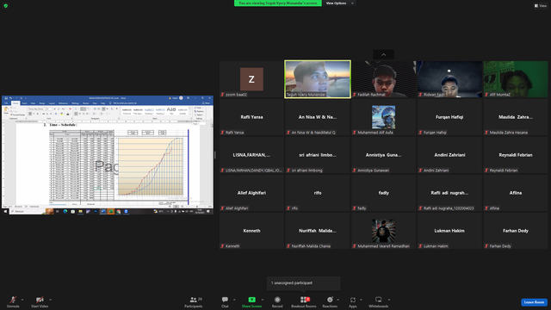Click the Leave Room button
This screenshot has width=551, height=310.
coord(534,302)
